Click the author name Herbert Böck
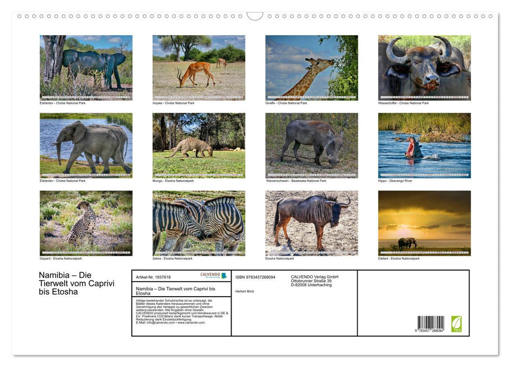 244,292
